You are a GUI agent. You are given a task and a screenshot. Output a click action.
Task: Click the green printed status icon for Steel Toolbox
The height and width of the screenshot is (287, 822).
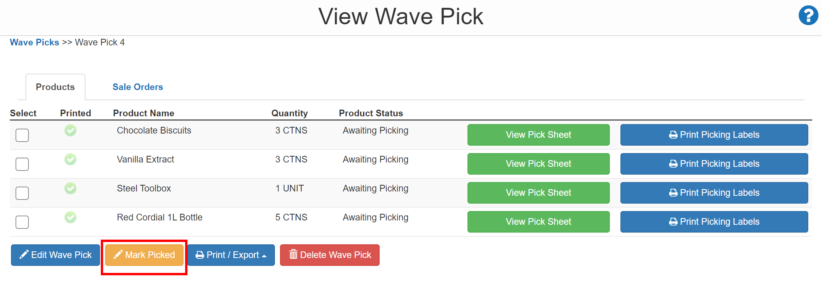click(71, 188)
